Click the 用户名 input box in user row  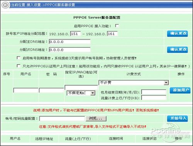pos(26,90)
